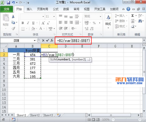Screen dimensions: 146x122
Task: Click the Save icon in quick access toolbar
Action: coord(8,3)
